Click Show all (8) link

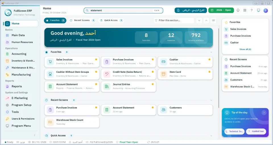[245, 49]
